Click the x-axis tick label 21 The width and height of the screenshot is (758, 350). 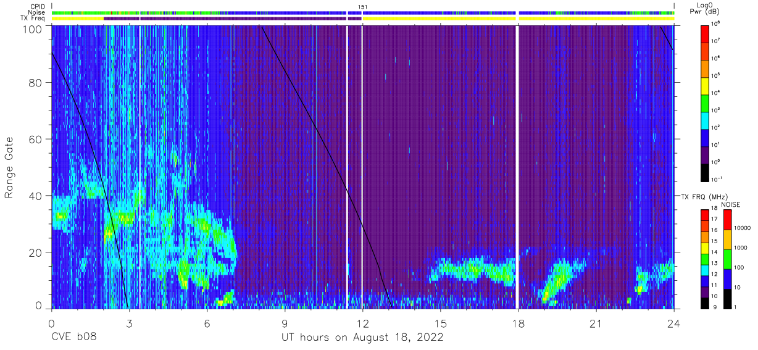[x=596, y=323]
